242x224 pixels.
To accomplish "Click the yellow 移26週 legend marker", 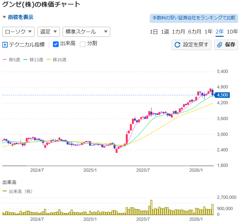I will click(49, 60).
